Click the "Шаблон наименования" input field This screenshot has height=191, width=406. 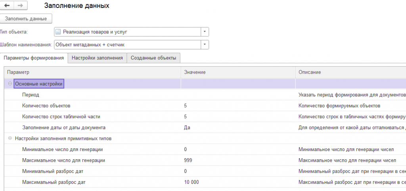(127, 45)
